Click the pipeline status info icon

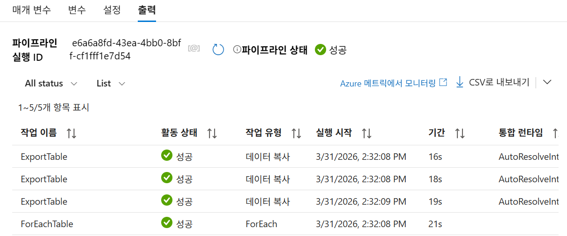pyautogui.click(x=237, y=50)
